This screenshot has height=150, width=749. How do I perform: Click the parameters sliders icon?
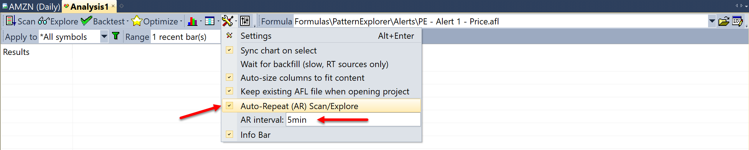(x=245, y=21)
